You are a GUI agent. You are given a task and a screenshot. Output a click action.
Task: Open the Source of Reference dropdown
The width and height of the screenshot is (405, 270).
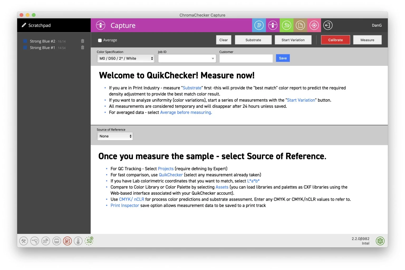[115, 136]
